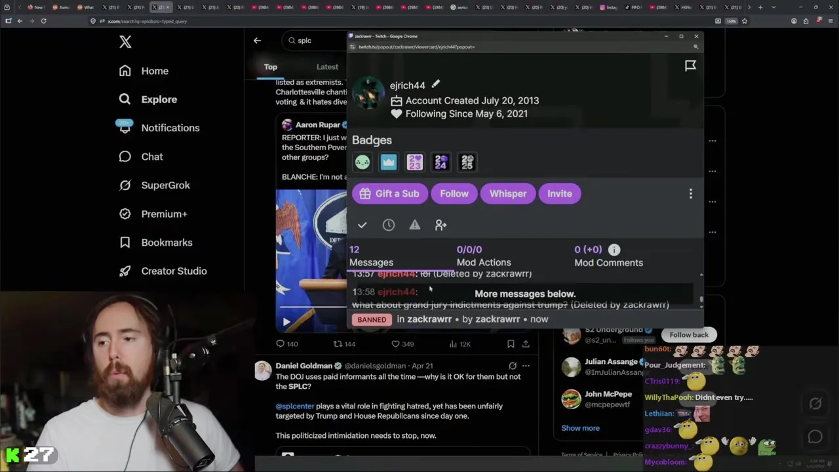839x472 pixels.
Task: Open three-dot menu on Daniel Goldman tweet
Action: (526, 366)
